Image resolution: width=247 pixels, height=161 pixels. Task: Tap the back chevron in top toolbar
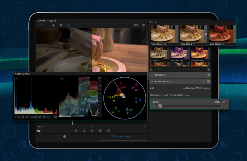41,25
